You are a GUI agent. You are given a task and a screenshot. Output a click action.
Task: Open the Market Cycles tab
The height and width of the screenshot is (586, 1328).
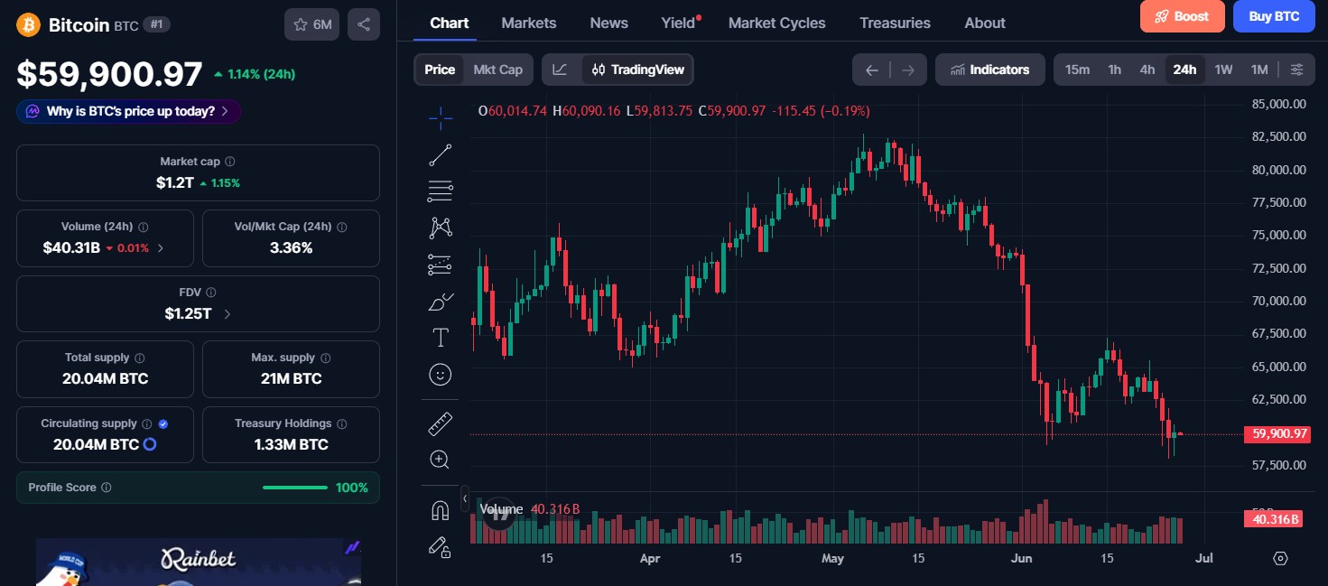tap(776, 23)
